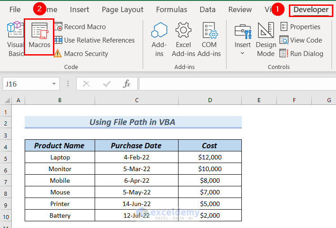Switch to the Formulas tab
Viewport: 336px width, 228px height.
point(172,9)
